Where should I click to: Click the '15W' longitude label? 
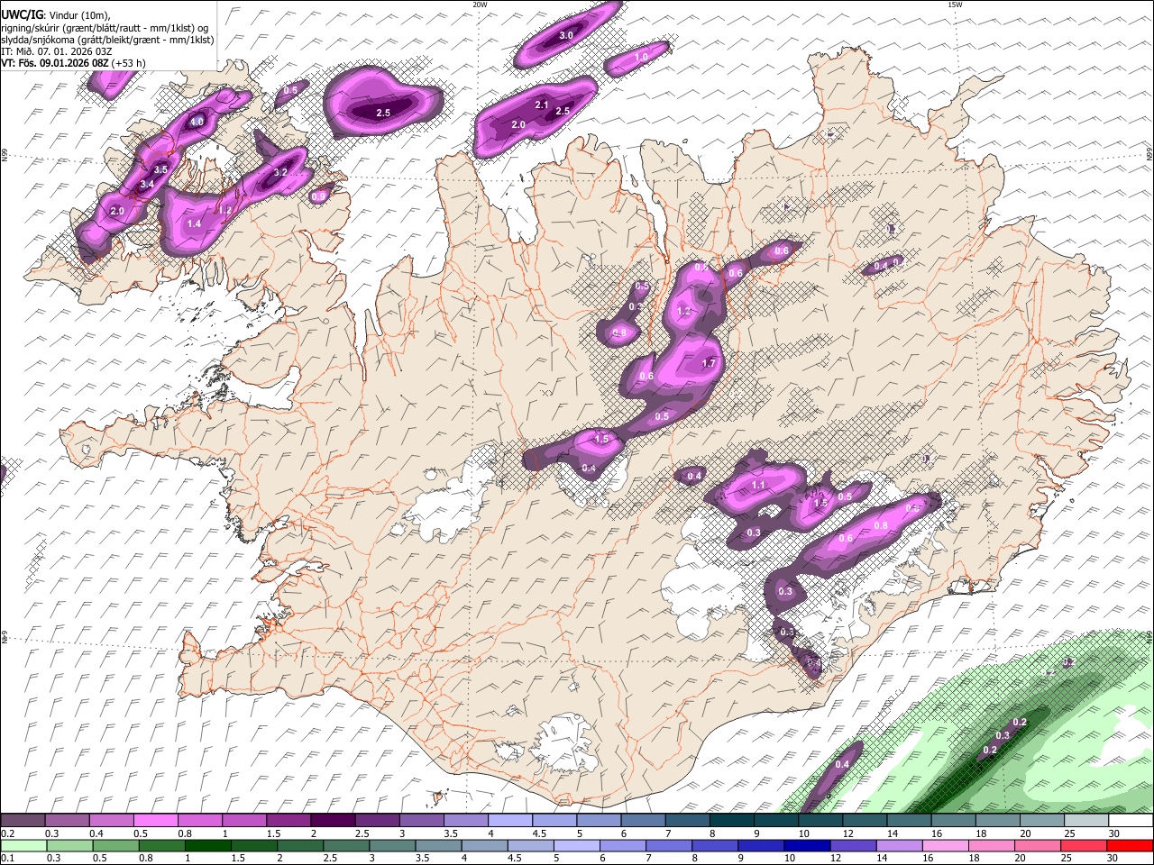coord(954,5)
